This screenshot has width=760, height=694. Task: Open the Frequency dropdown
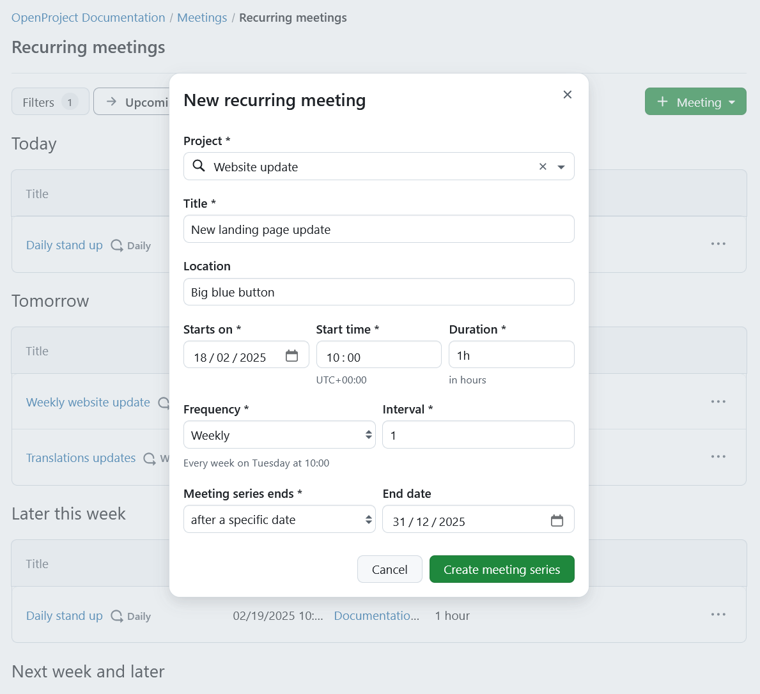(279, 435)
